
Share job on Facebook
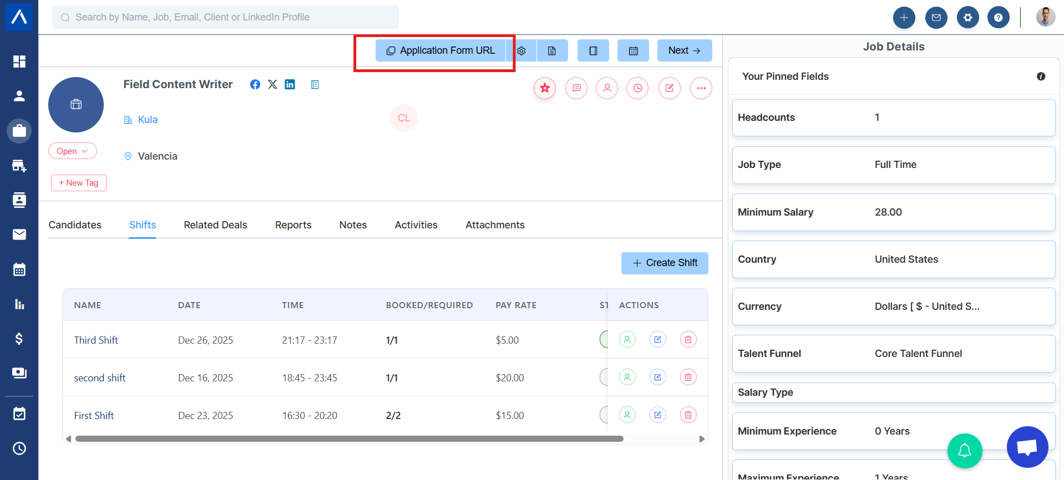pyautogui.click(x=255, y=84)
